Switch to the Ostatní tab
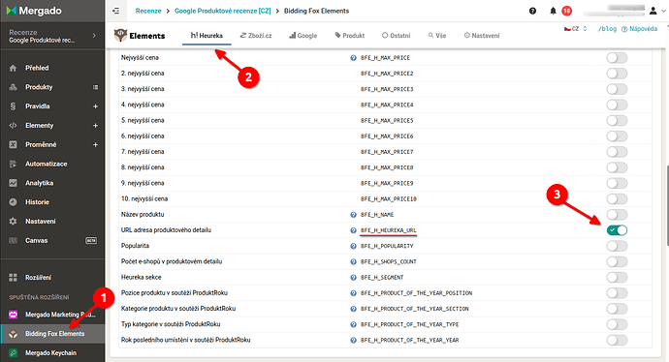The width and height of the screenshot is (669, 362). [x=396, y=36]
